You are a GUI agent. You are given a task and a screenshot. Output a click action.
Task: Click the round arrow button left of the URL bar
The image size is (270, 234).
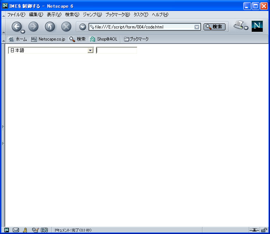coord(83,27)
